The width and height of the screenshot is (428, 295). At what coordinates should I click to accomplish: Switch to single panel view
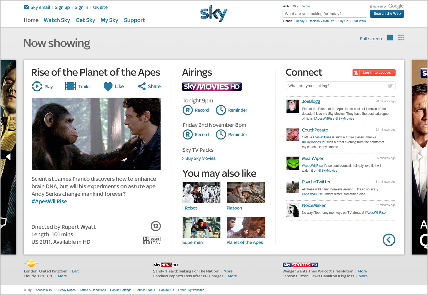click(x=390, y=38)
